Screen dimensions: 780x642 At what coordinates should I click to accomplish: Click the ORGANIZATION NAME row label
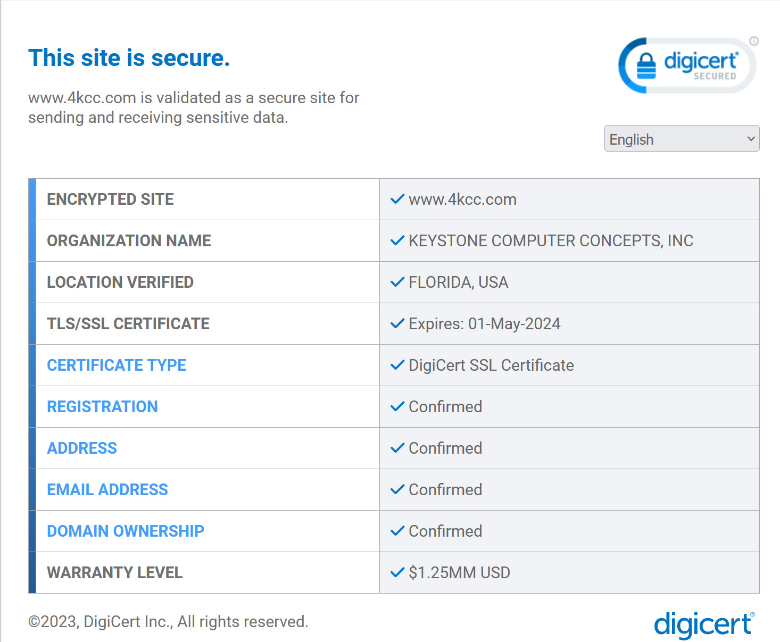(x=129, y=241)
